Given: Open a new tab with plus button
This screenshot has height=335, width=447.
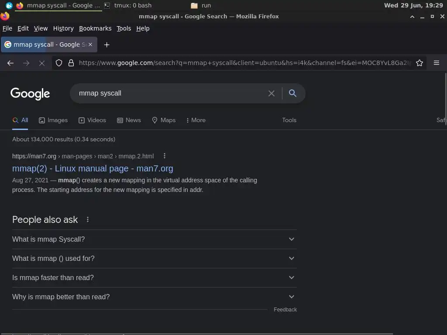Looking at the screenshot, I should (107, 45).
